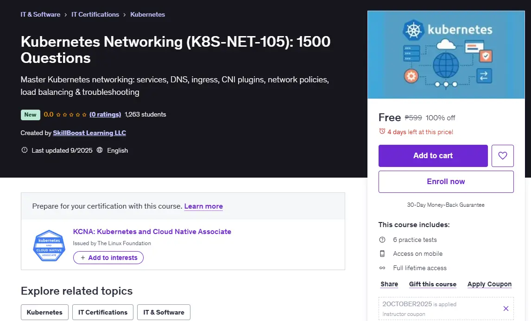
Task: Click the 100% off discount text
Action: tap(440, 117)
